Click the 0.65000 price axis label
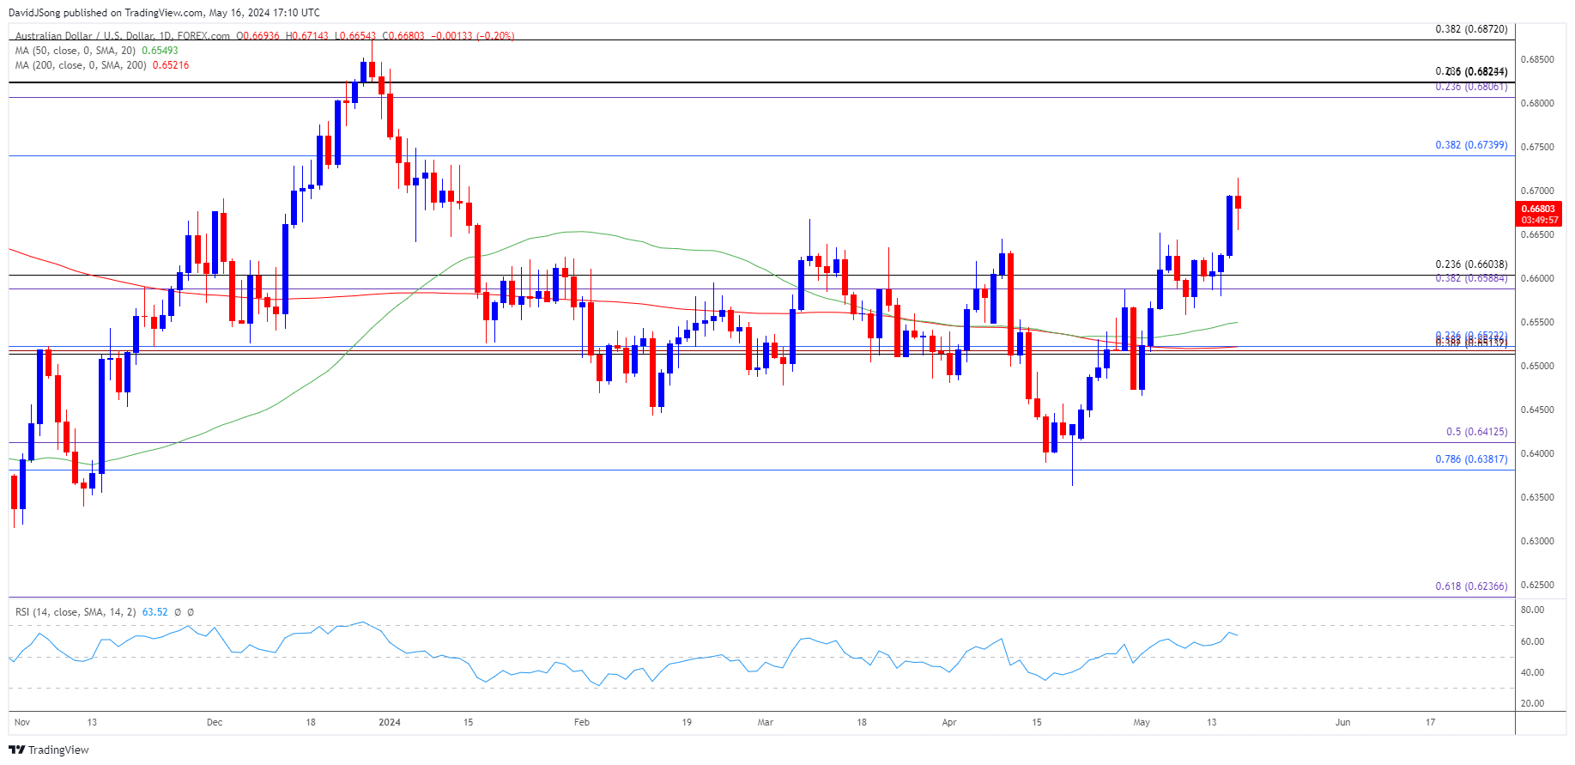 [1537, 366]
